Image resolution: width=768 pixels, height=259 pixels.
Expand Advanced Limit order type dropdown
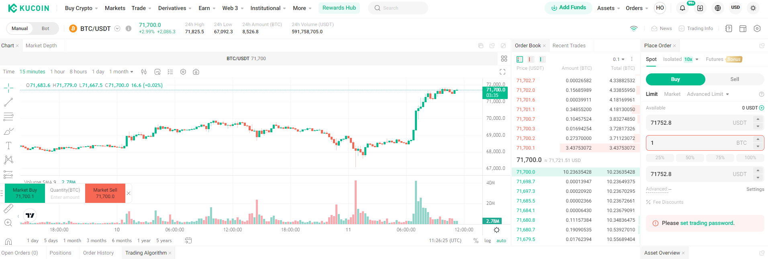(708, 94)
